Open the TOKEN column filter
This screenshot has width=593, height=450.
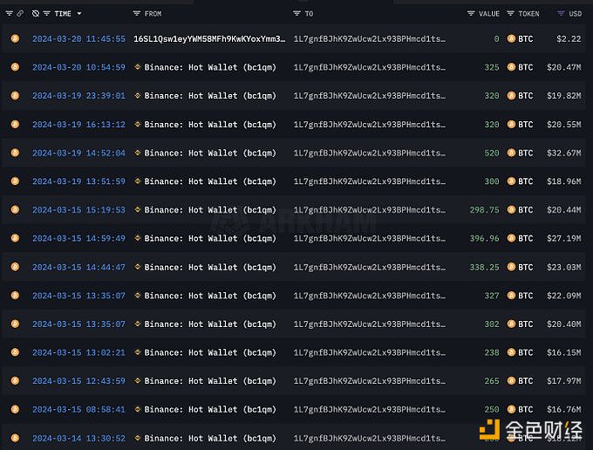tap(510, 14)
